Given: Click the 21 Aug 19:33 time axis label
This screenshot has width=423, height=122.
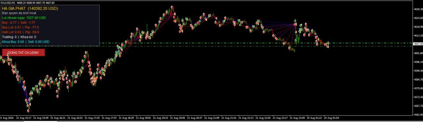Looking at the screenshot, I should 160,117.
